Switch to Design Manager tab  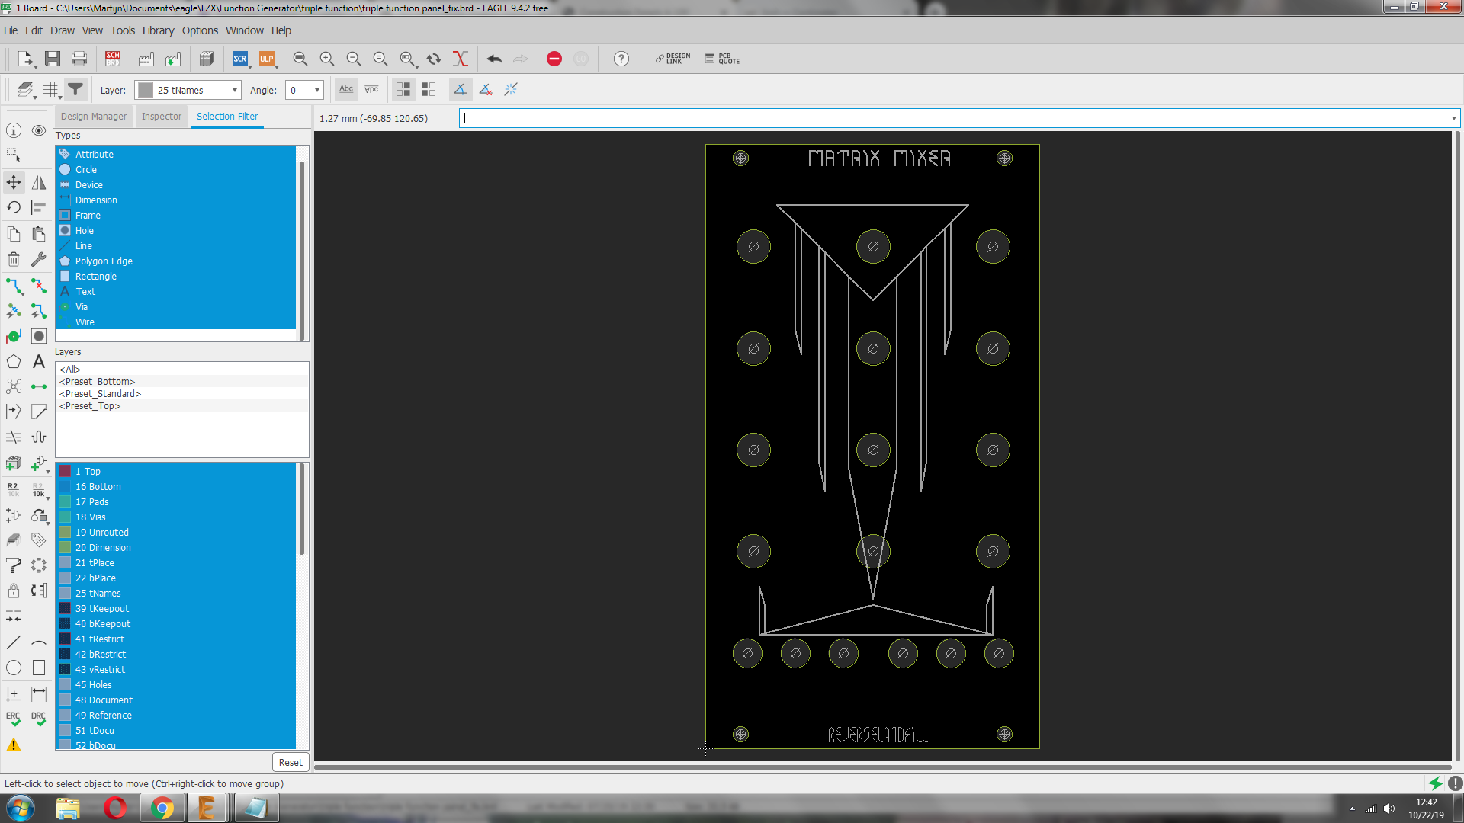(x=94, y=117)
